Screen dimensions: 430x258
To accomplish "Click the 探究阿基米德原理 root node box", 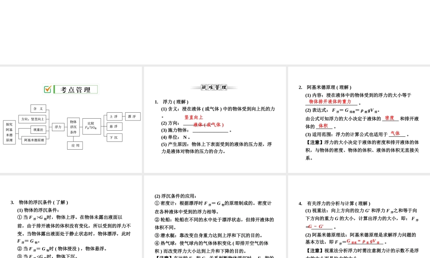I will [9, 132].
